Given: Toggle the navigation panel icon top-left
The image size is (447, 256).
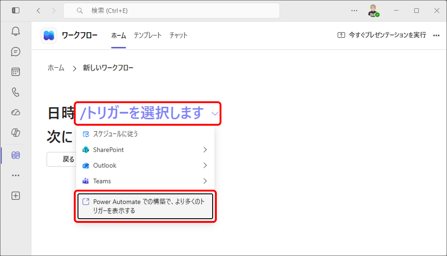Looking at the screenshot, I should 16,11.
